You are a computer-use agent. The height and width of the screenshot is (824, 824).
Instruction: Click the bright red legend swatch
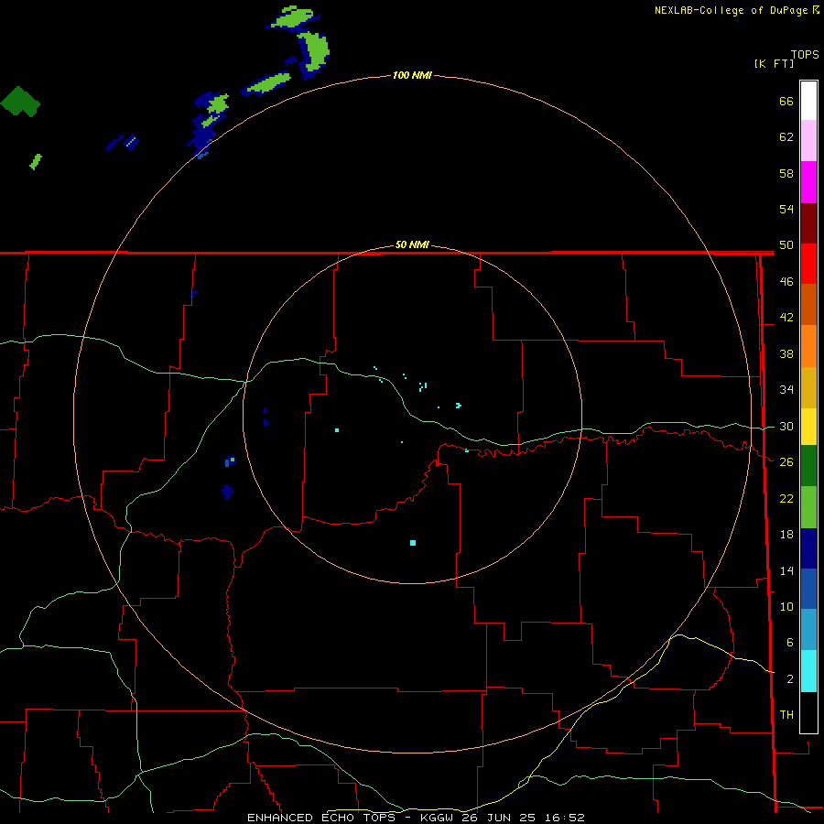pos(808,265)
